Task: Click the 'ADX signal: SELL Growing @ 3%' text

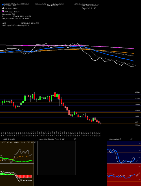Action: (16, 25)
